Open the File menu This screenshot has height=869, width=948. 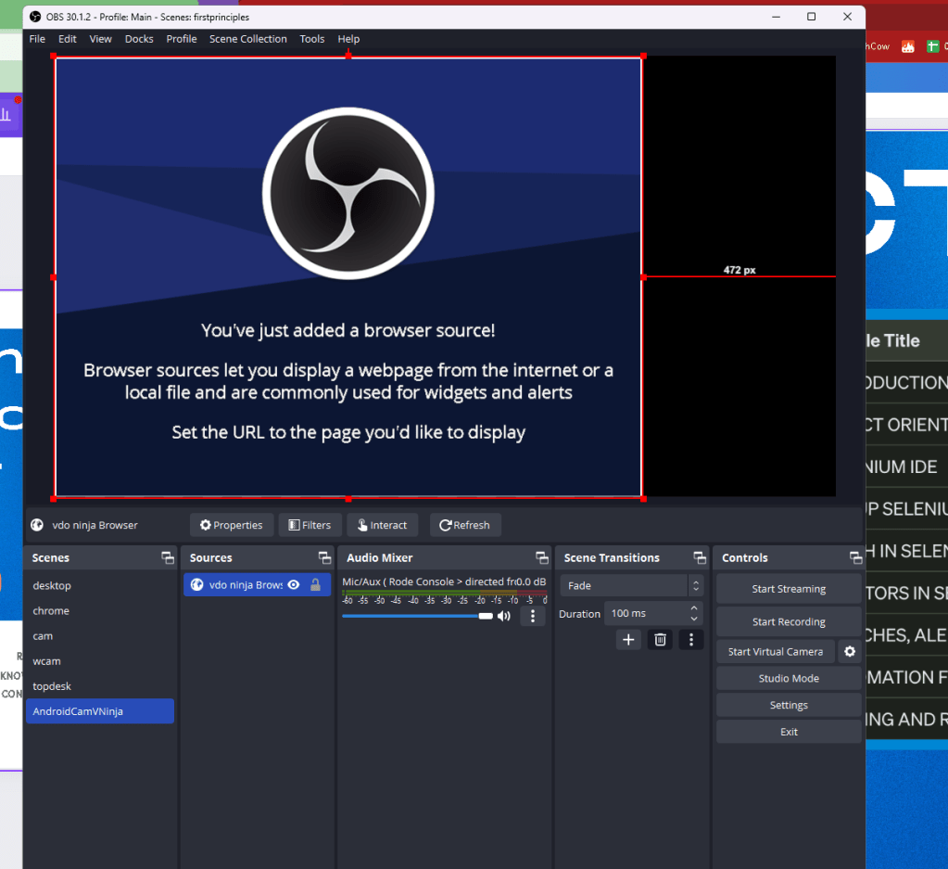tap(37, 39)
